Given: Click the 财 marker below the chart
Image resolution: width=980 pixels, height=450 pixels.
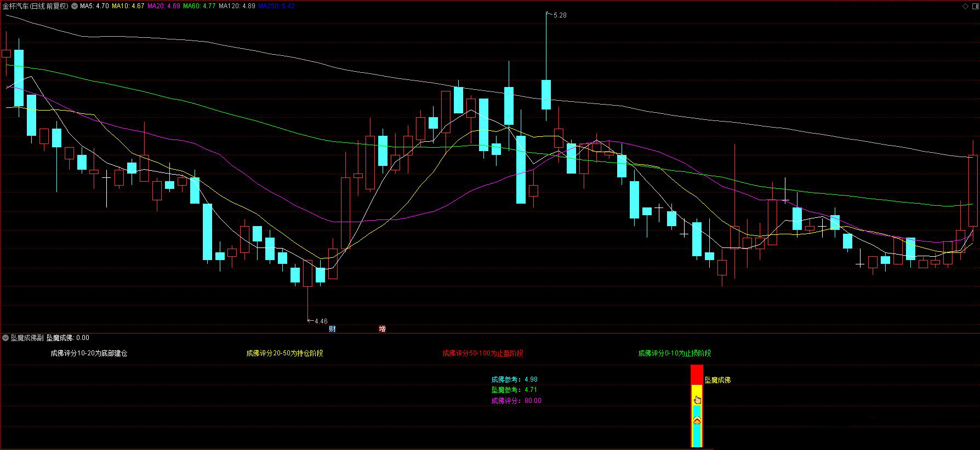Looking at the screenshot, I should 332,328.
